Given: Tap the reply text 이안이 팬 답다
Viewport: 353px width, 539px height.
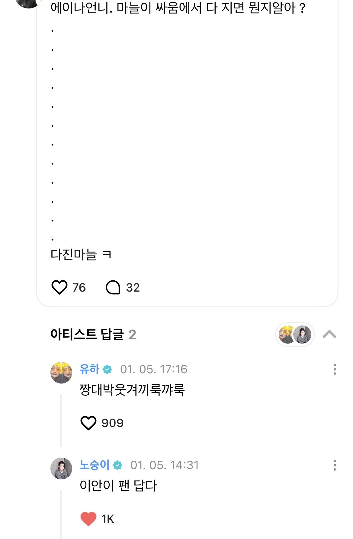Looking at the screenshot, I should 118,485.
